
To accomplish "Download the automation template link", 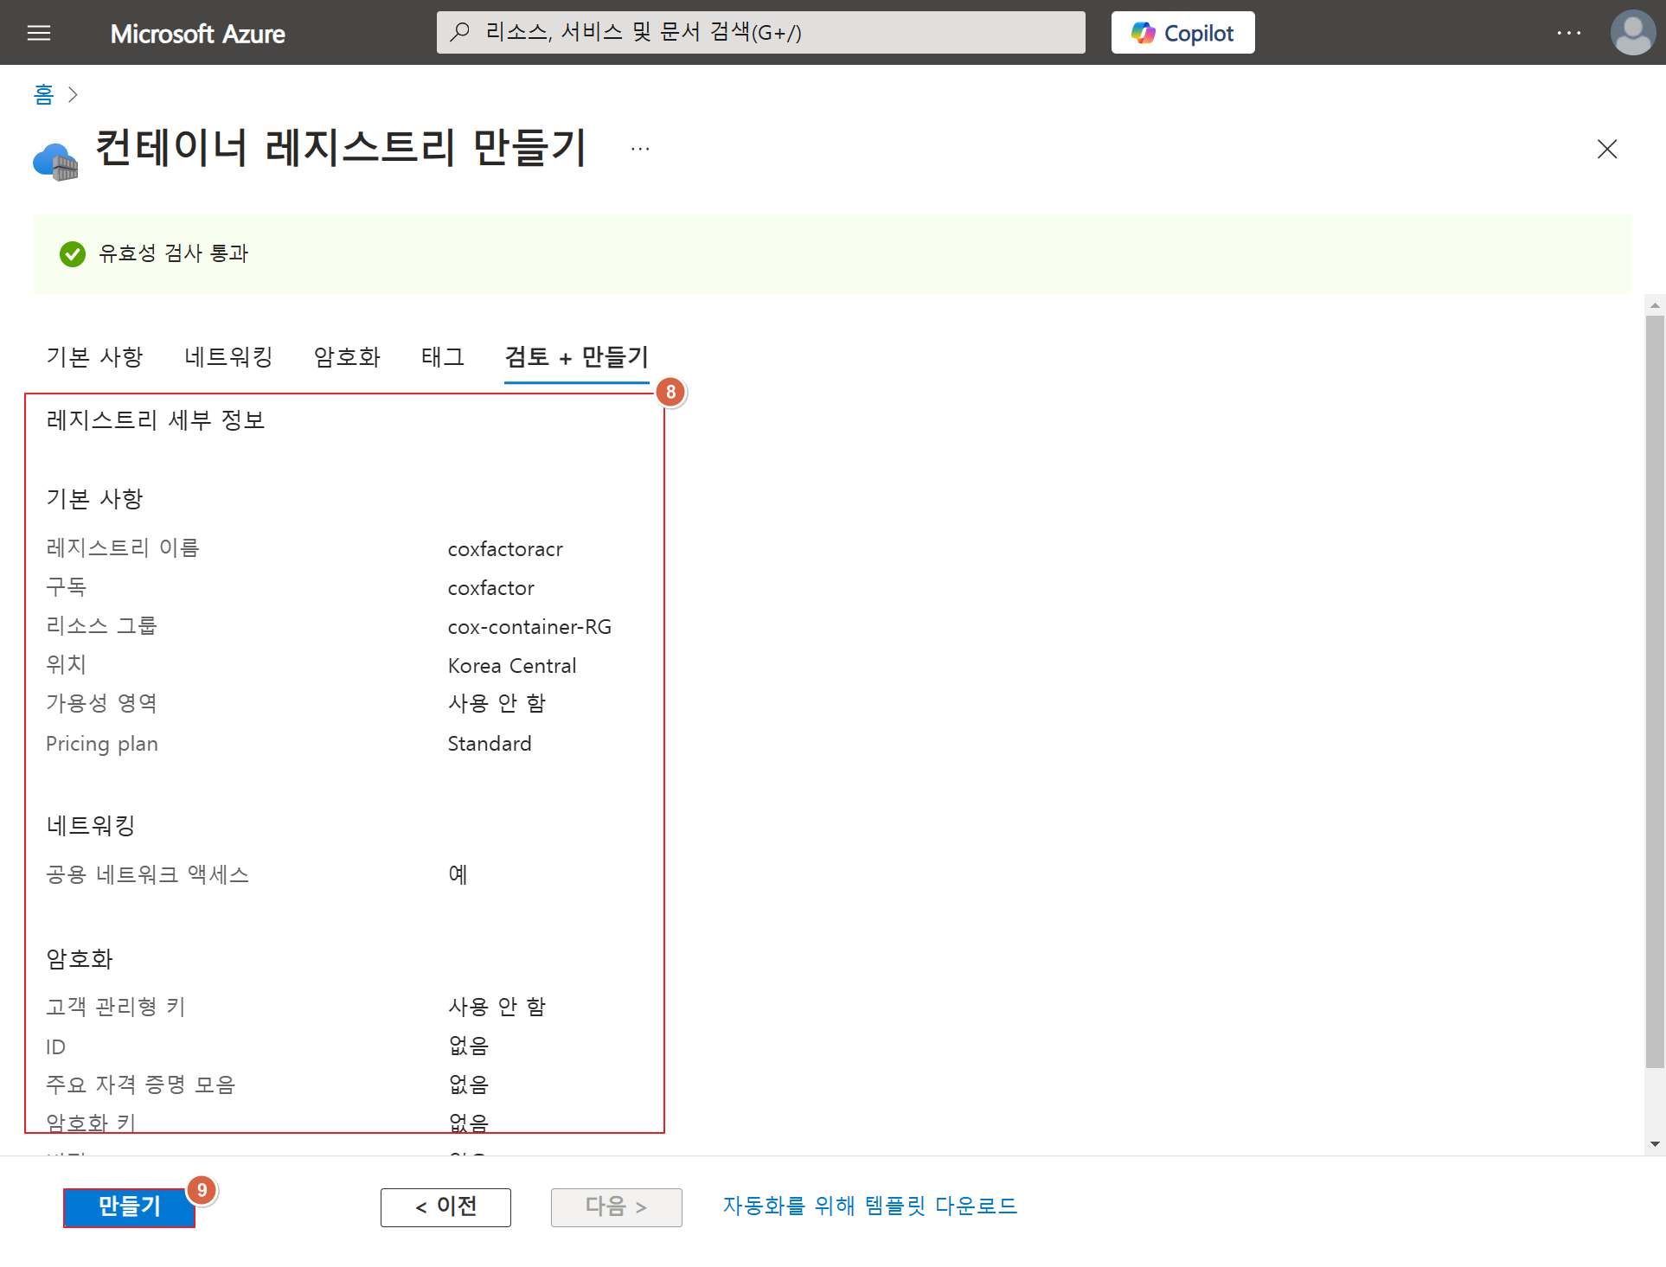I will (869, 1206).
